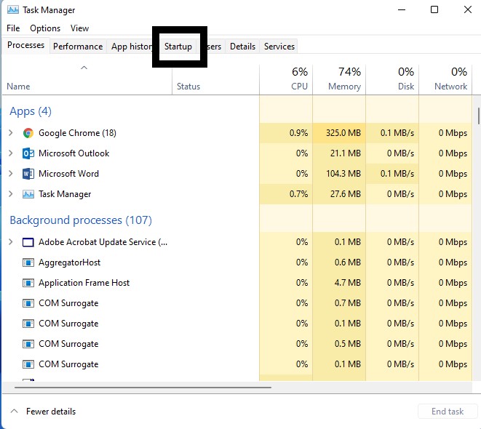The image size is (481, 429).
Task: Select the Google Chrome (18) row name
Action: (77, 133)
